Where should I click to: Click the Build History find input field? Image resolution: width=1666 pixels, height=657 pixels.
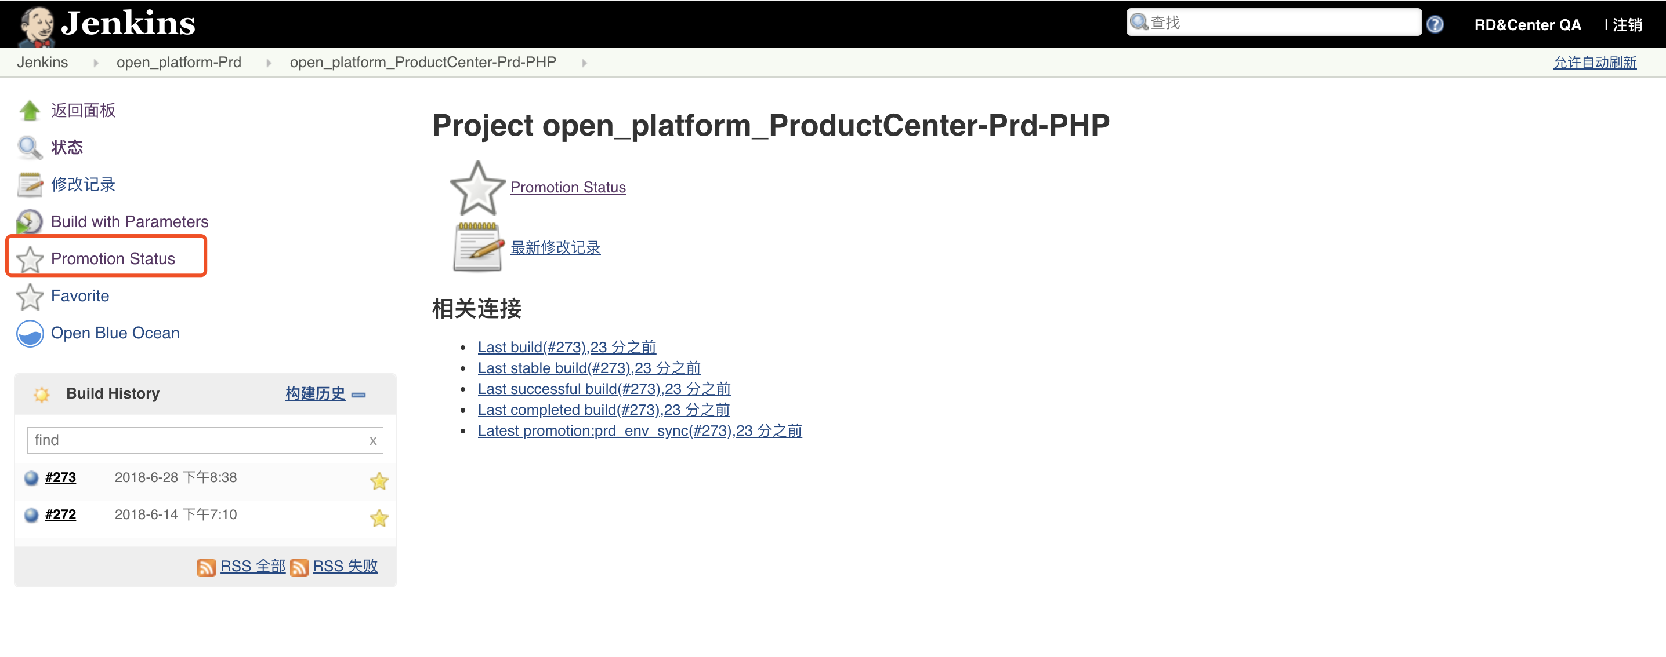pos(197,440)
